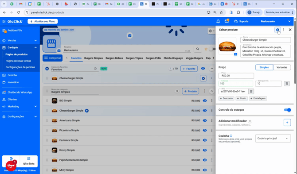Click the + Produto button
Viewport: 297px width, 174px height.
(x=191, y=91)
